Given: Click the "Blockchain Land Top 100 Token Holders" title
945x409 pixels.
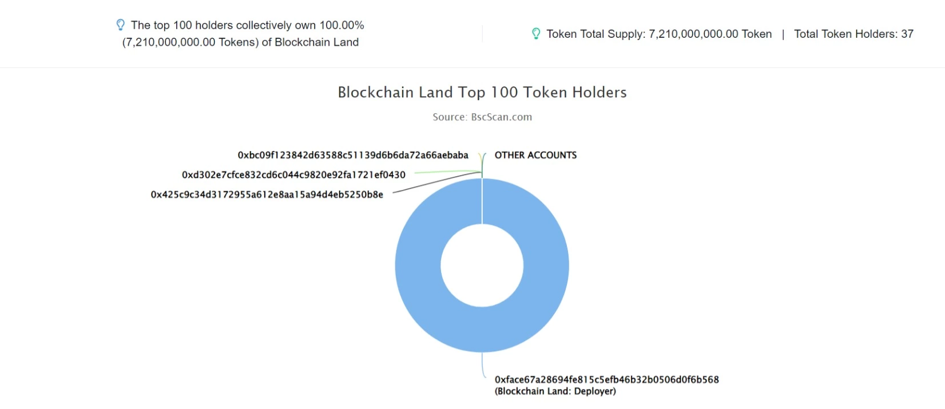Looking at the screenshot, I should pos(482,93).
